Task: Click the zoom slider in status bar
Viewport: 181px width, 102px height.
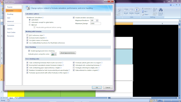Action: 171,100
